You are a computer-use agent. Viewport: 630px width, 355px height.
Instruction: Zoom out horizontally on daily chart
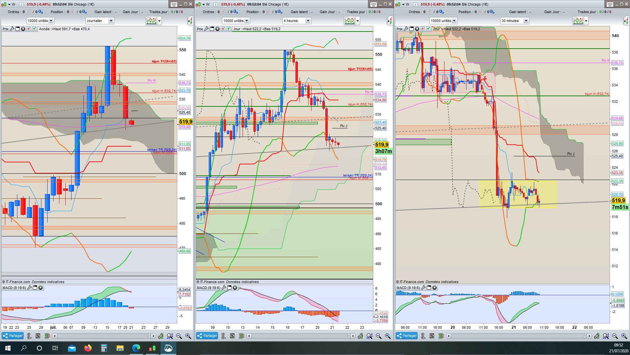pyautogui.click(x=179, y=336)
